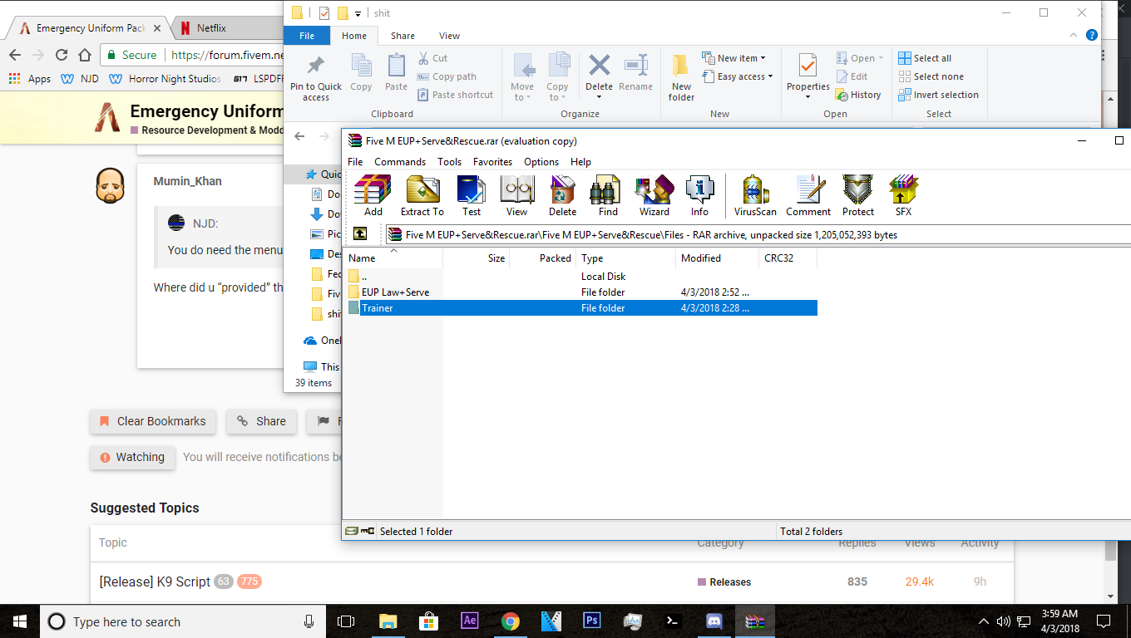1131x638 pixels.
Task: Open WinRAR's Commands menu
Action: tap(400, 161)
